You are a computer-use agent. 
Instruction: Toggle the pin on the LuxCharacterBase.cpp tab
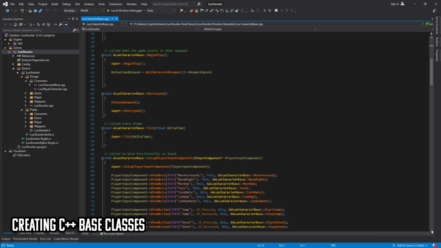tap(112, 19)
